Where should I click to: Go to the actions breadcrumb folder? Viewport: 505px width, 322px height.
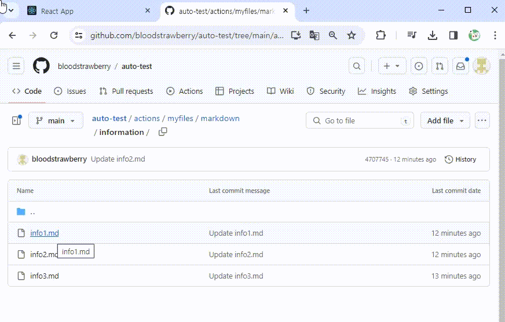point(147,118)
